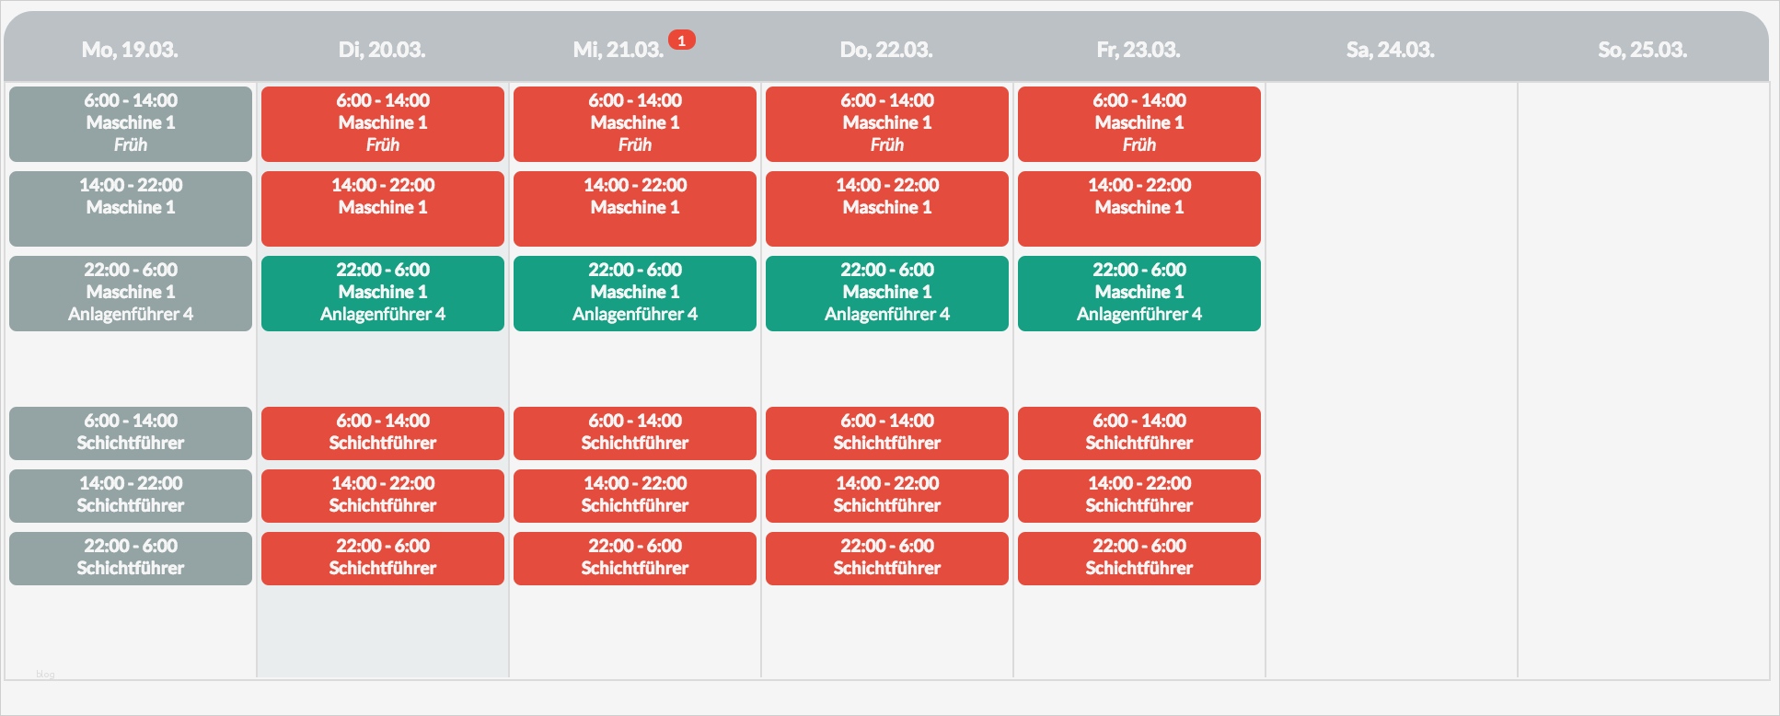The height and width of the screenshot is (716, 1780).
Task: Open Monday 14:00 - 22:00 Schichtführer shift
Action: pyautogui.click(x=131, y=496)
